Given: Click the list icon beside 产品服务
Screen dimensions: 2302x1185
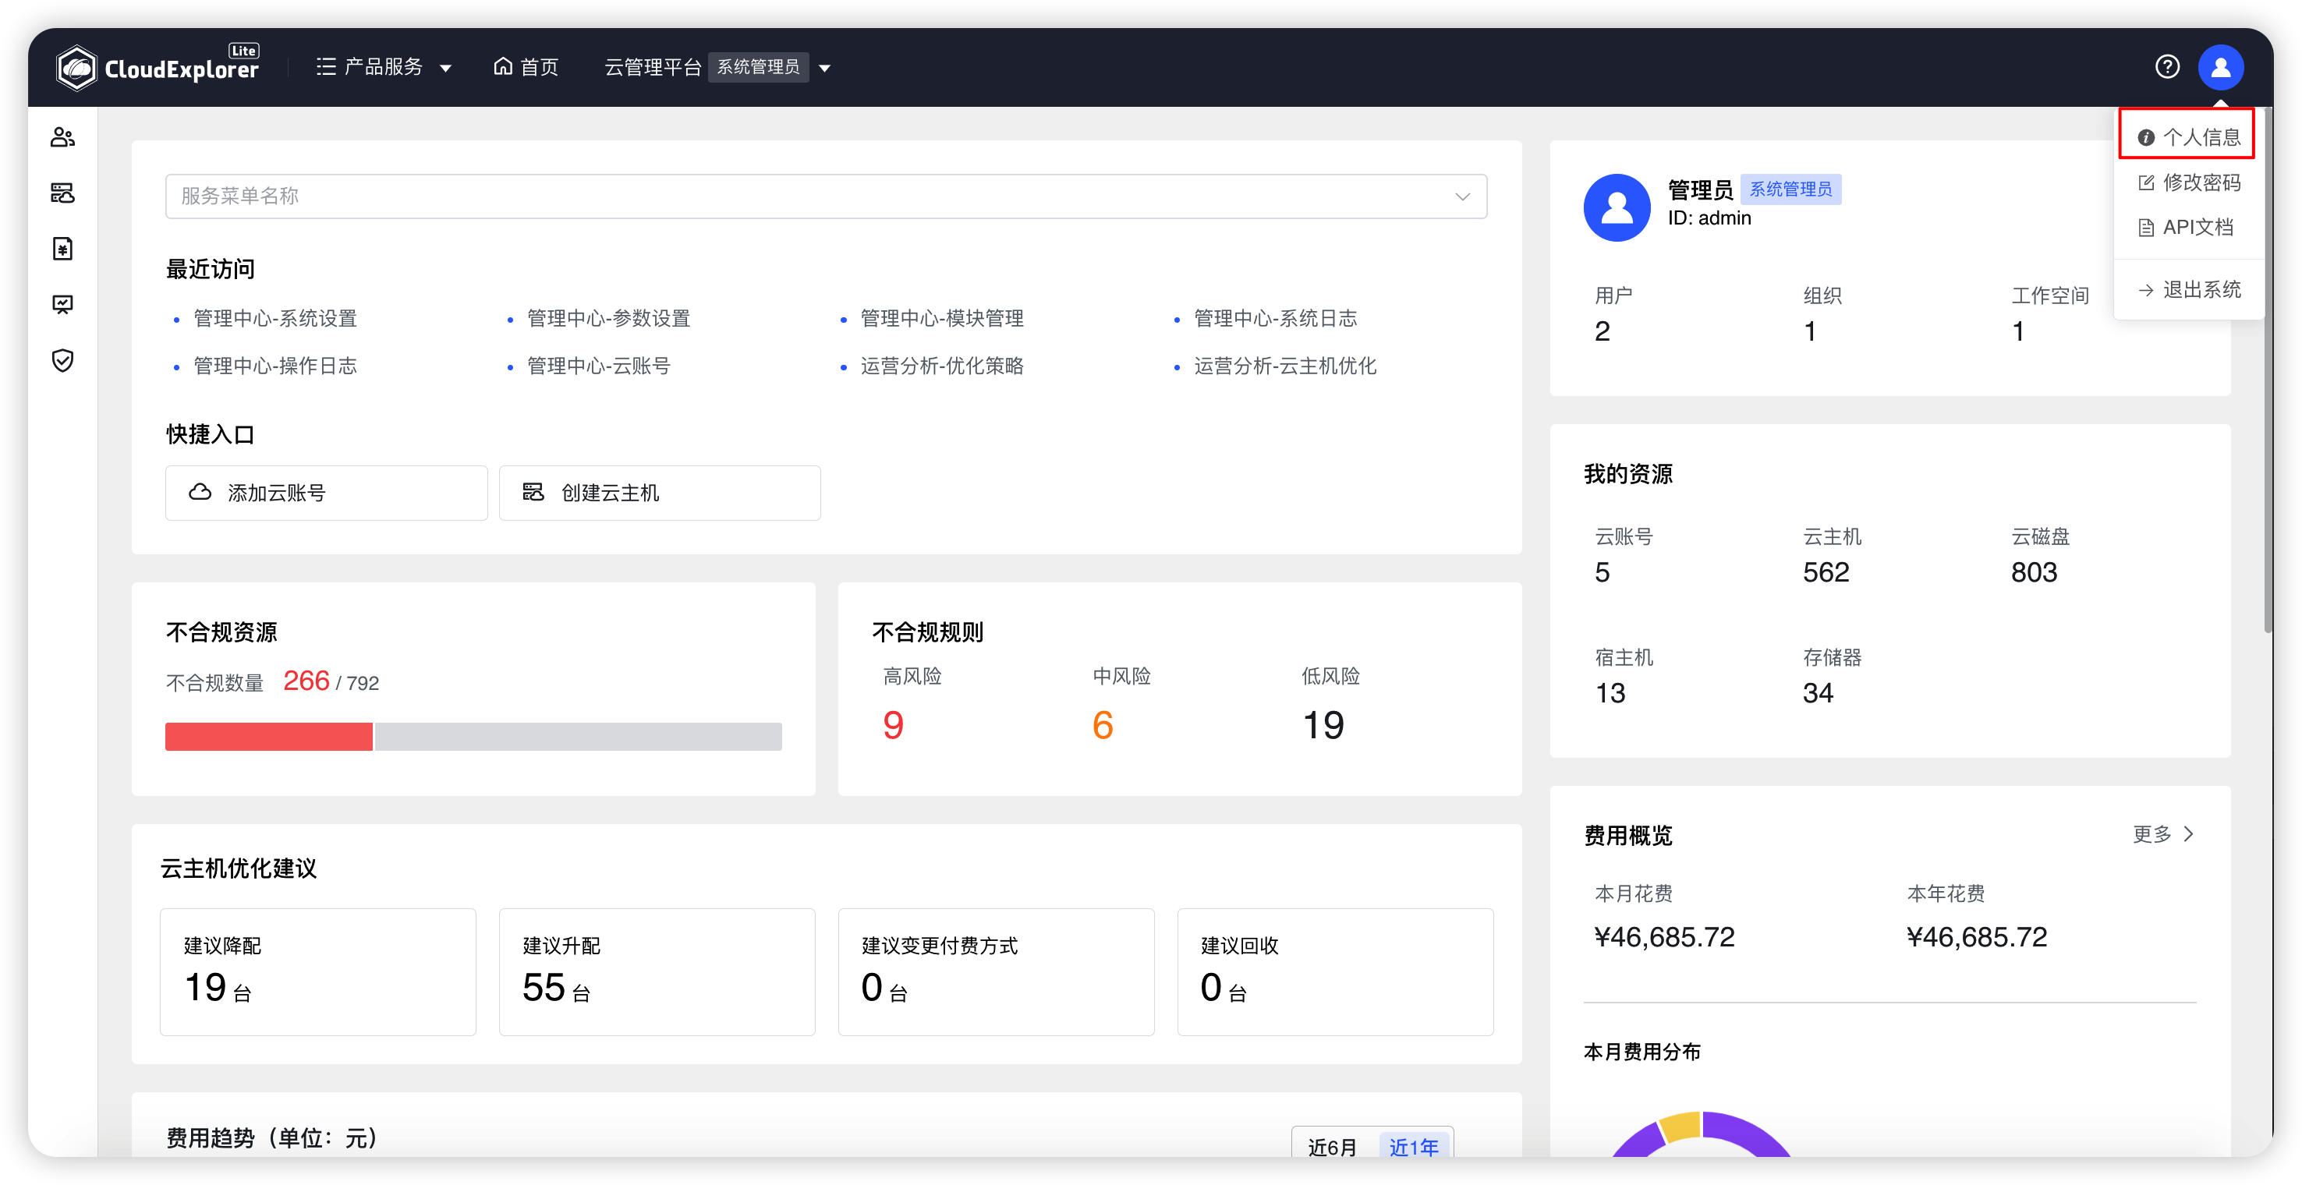Looking at the screenshot, I should pyautogui.click(x=326, y=67).
